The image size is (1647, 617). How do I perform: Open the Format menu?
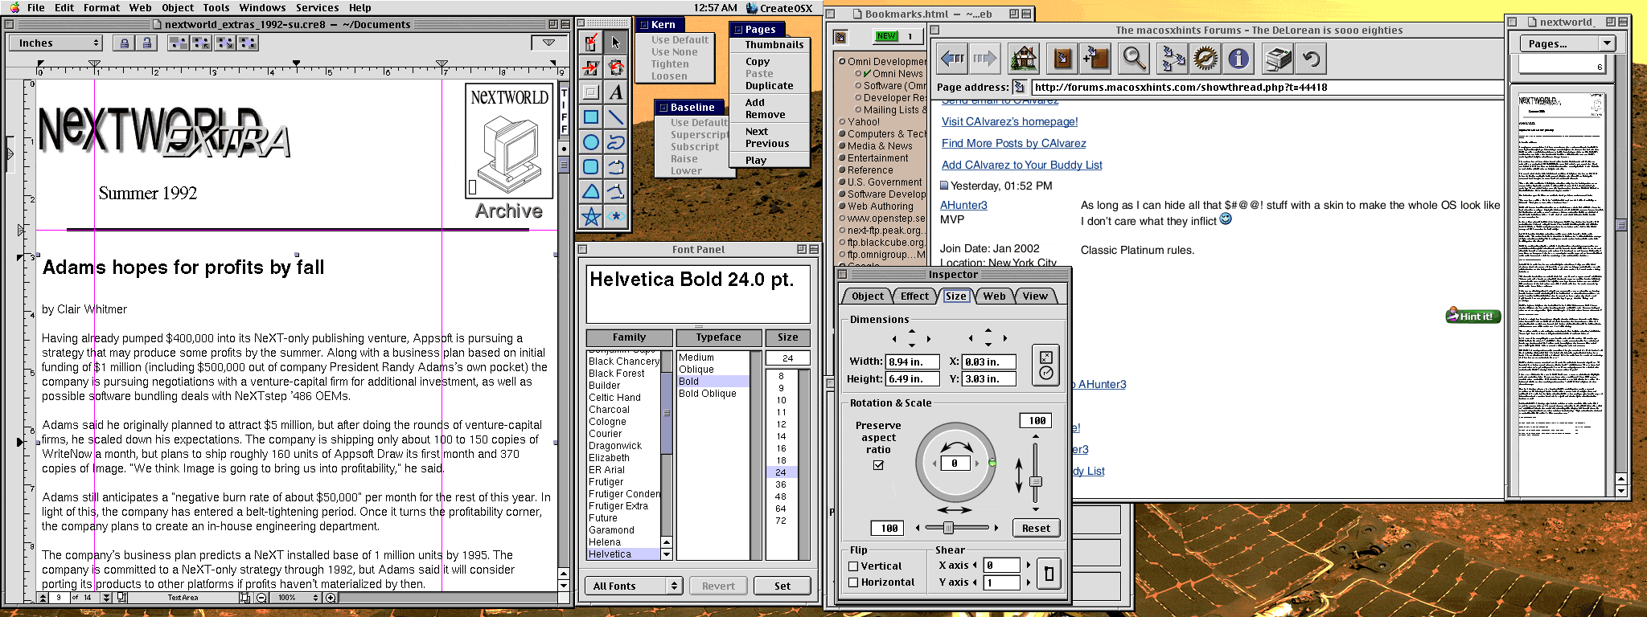101,7
